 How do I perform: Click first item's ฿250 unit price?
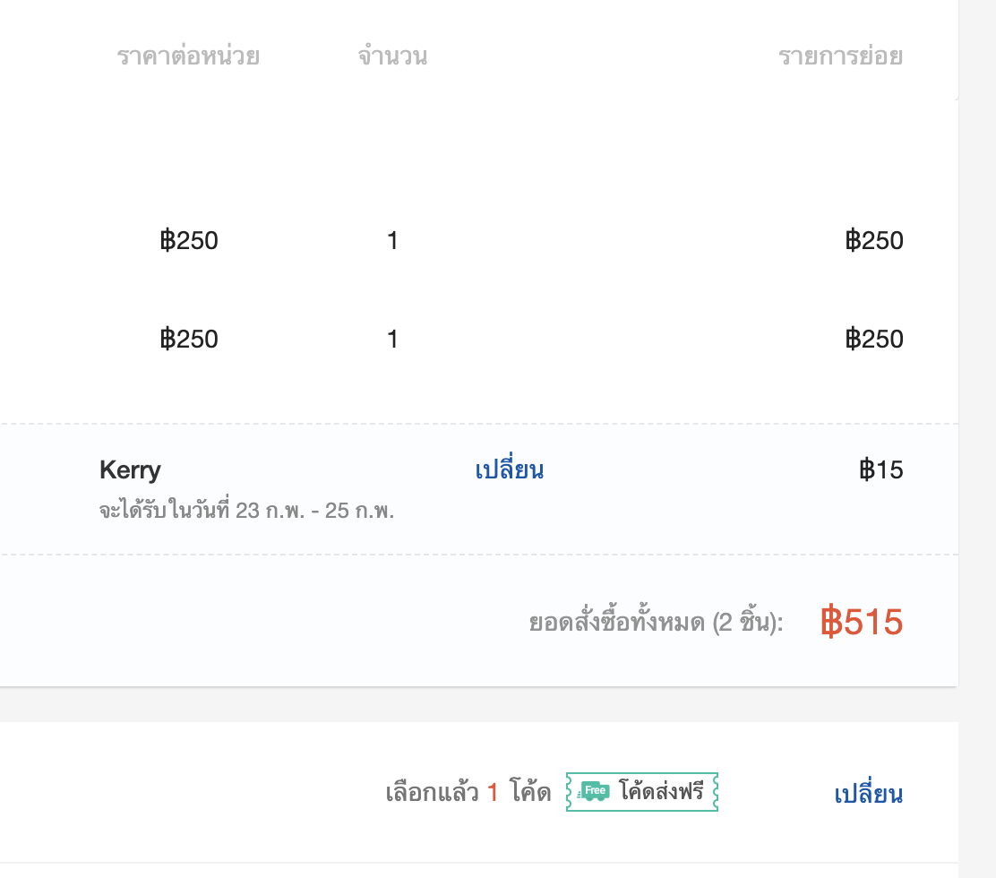189,241
